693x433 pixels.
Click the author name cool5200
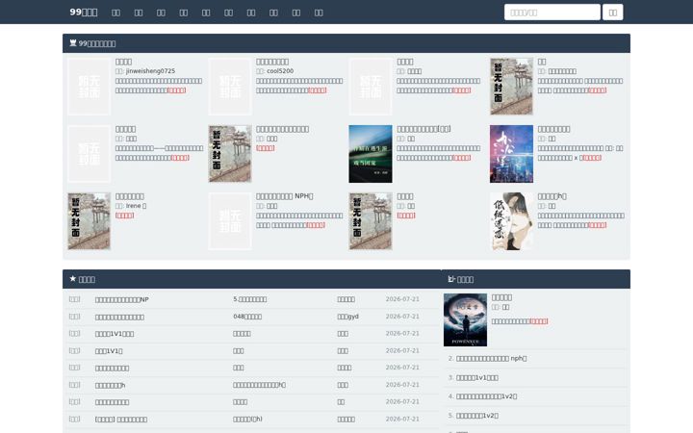pyautogui.click(x=280, y=71)
